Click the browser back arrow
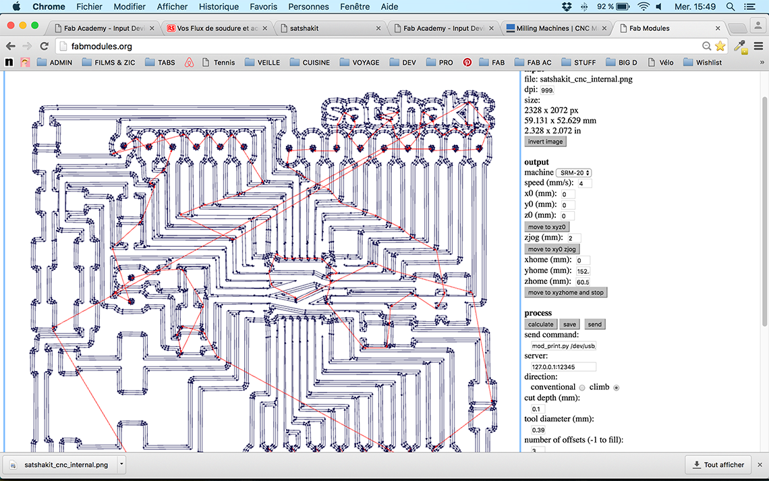Image resolution: width=769 pixels, height=481 pixels. (x=10, y=46)
